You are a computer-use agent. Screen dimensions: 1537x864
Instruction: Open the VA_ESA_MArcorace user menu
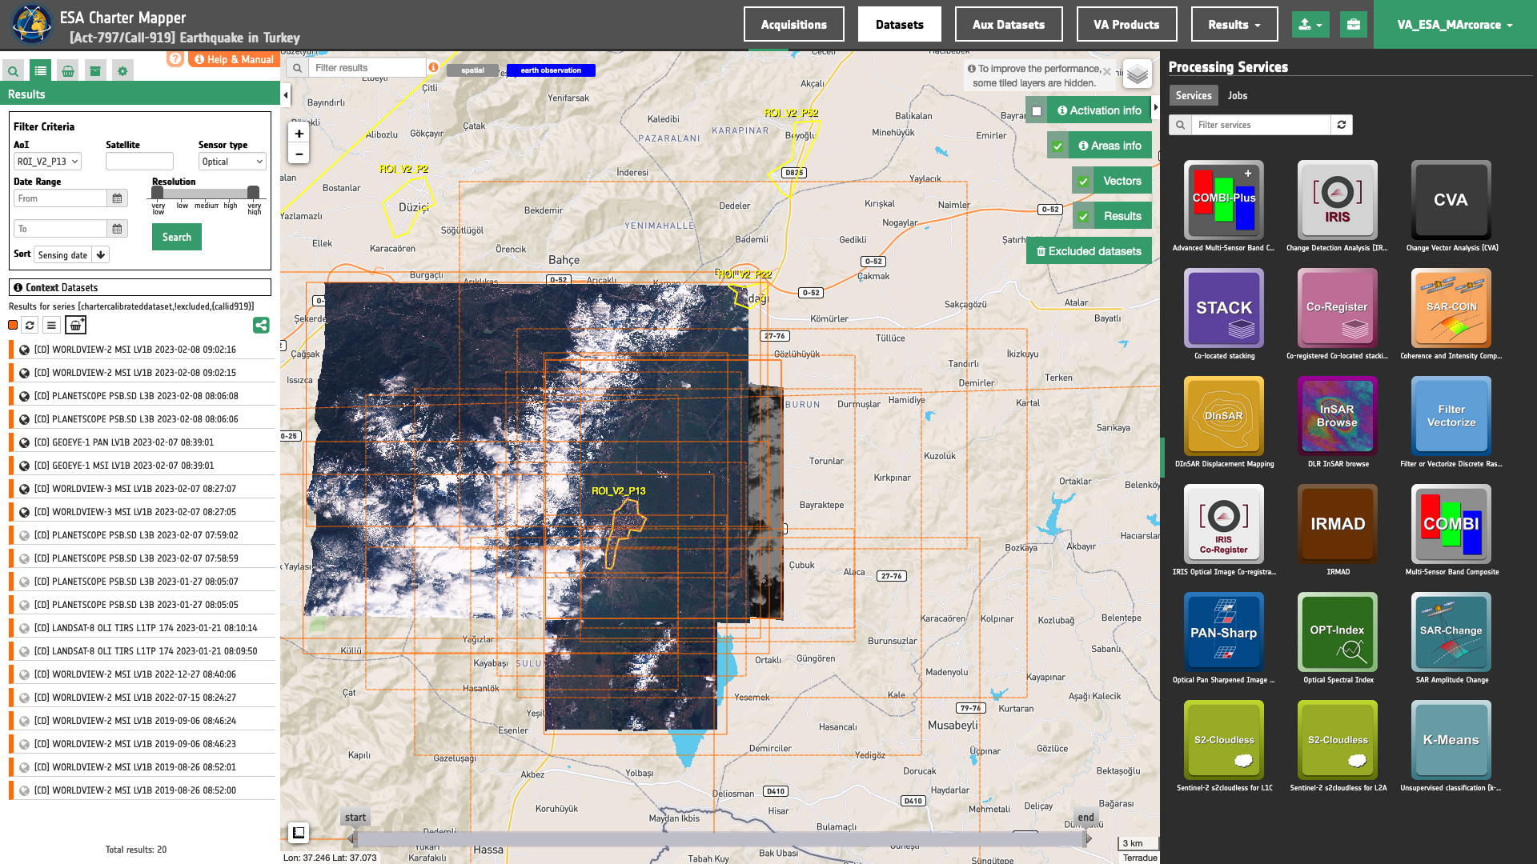1455,25
